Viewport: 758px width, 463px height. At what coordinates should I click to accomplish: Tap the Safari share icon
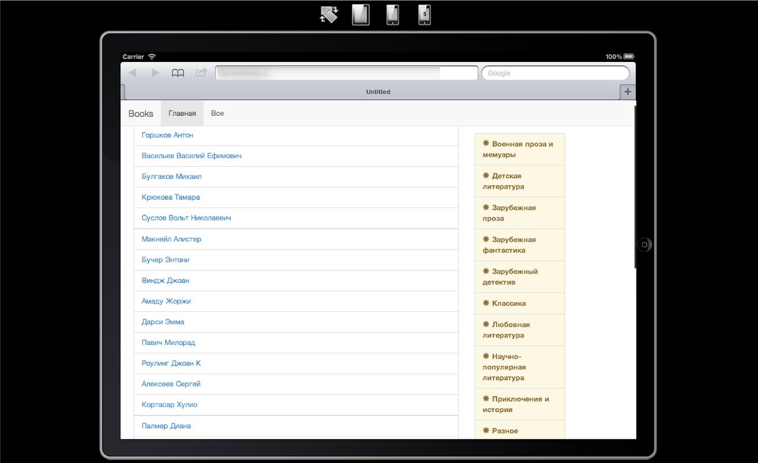[x=201, y=73]
